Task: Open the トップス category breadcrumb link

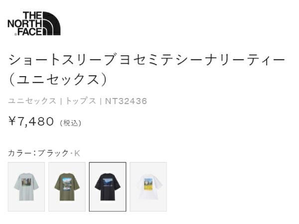Action: tap(80, 101)
